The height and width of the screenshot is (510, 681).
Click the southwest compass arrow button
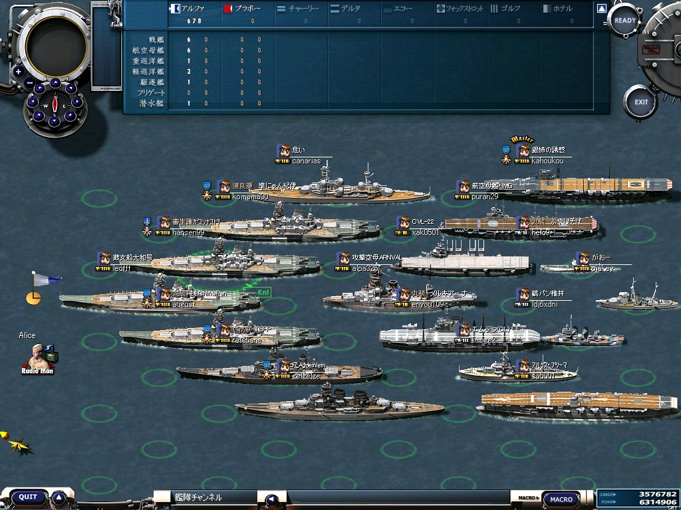39,116
